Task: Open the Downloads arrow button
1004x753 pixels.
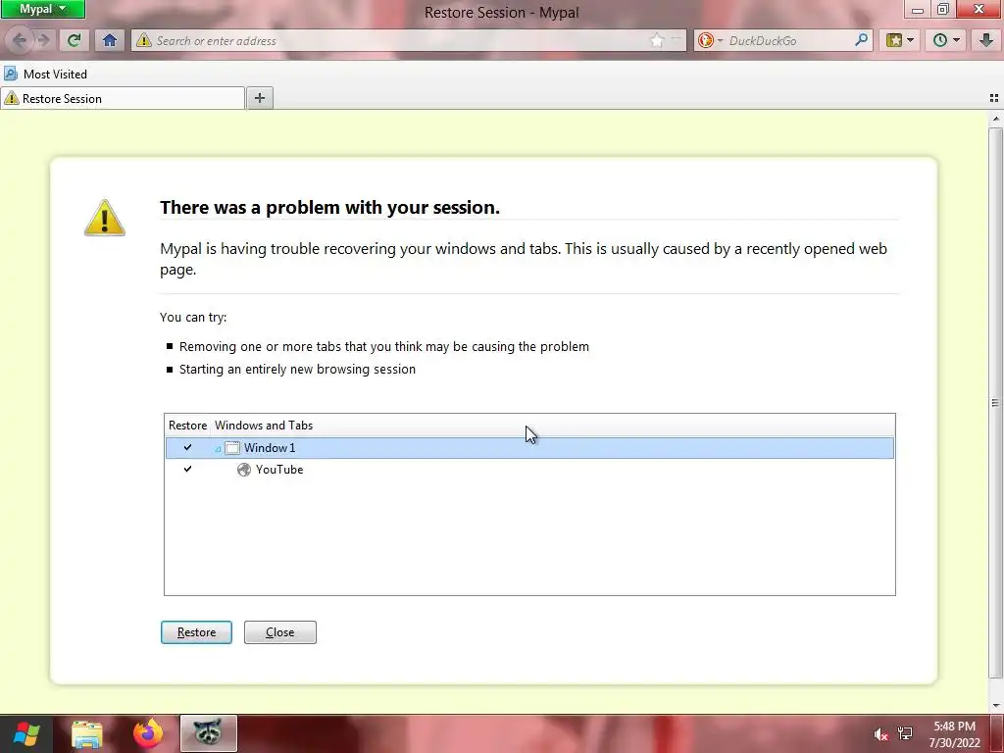Action: pyautogui.click(x=986, y=40)
